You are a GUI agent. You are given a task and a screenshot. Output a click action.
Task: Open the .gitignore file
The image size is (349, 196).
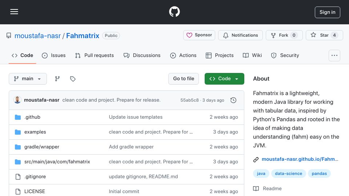[x=35, y=177]
